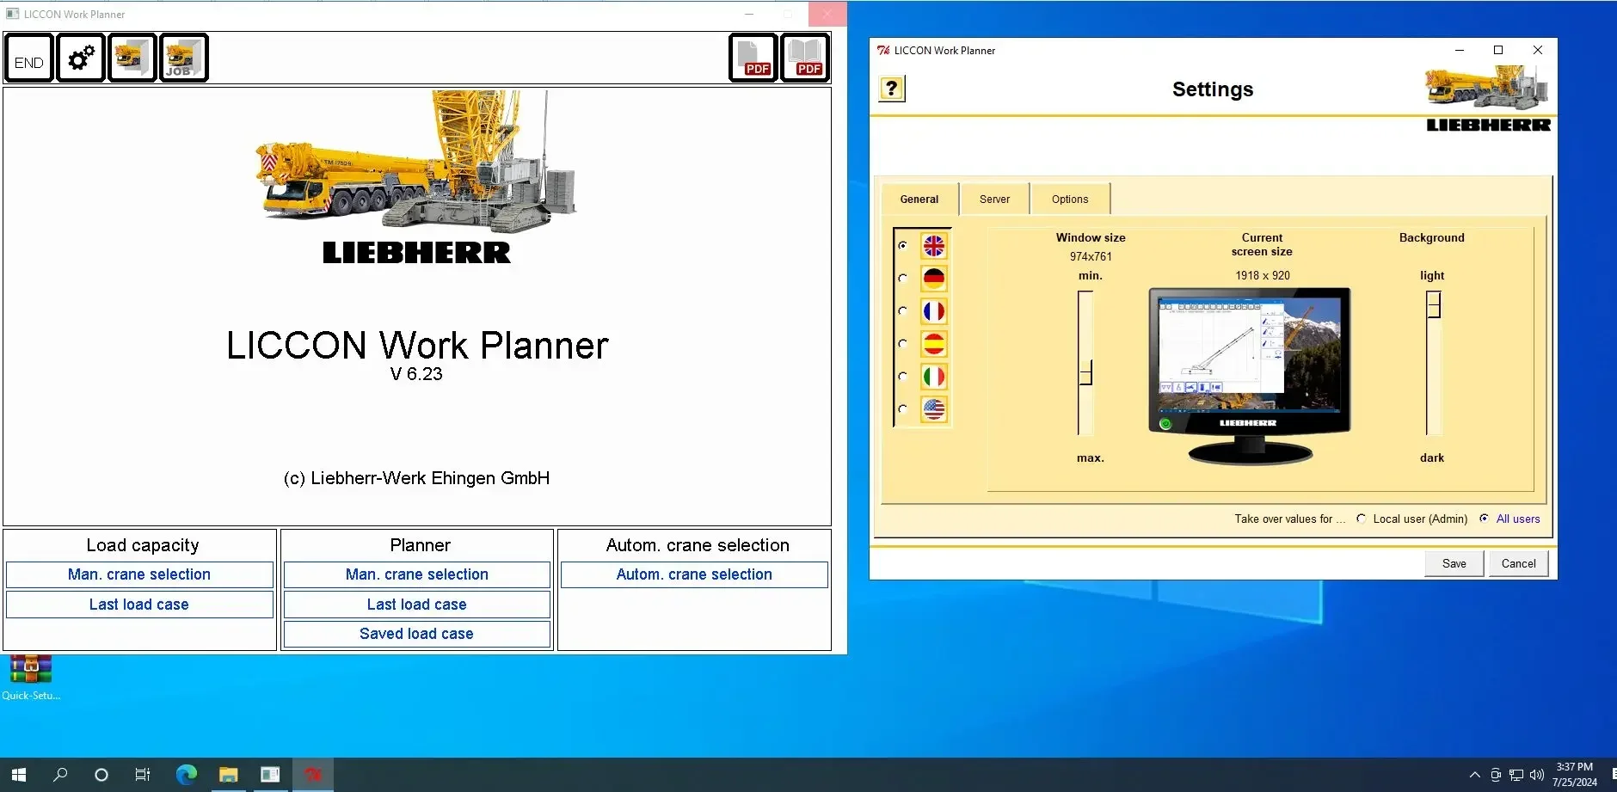Switch to the General tab in Settings
Image resolution: width=1617 pixels, height=792 pixels.
point(919,199)
